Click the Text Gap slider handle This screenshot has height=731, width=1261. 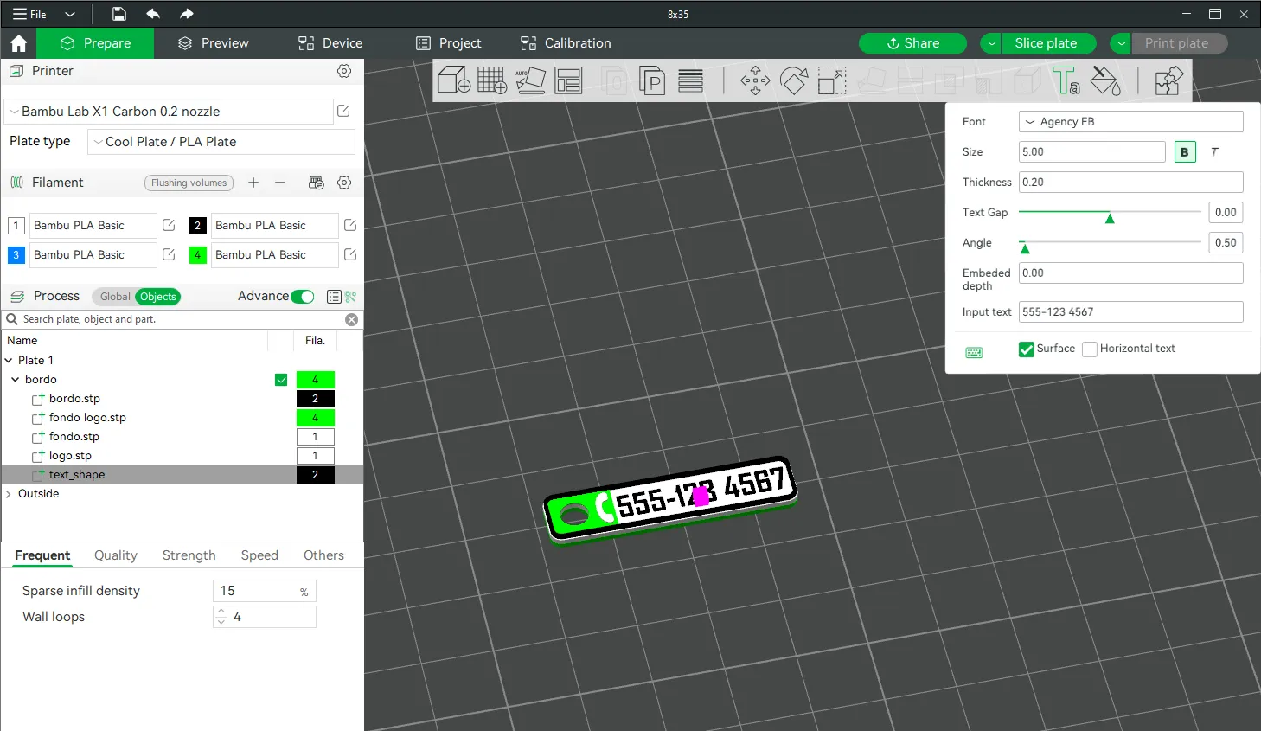tap(1110, 217)
